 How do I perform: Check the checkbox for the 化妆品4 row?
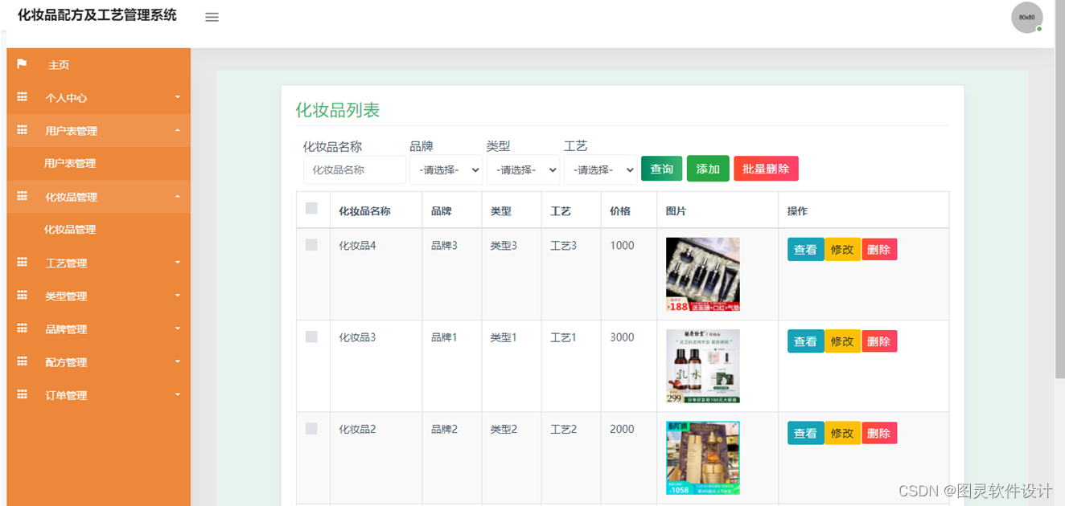pos(312,245)
